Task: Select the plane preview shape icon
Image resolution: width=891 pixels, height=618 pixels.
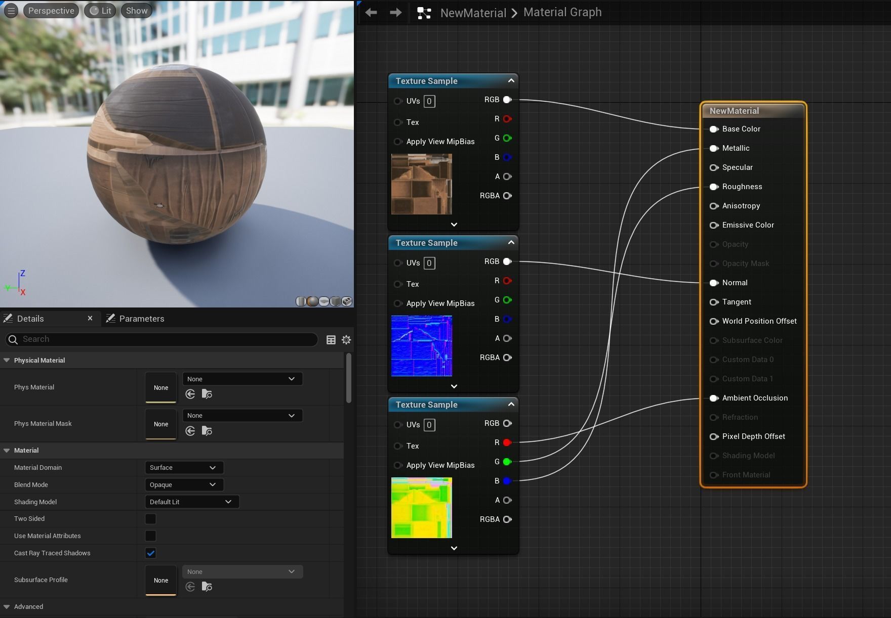Action: pos(324,301)
